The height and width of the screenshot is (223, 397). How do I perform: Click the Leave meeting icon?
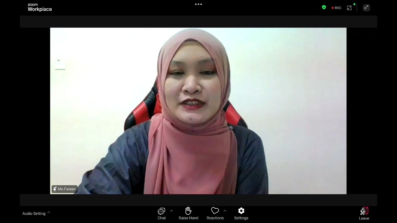point(364,211)
